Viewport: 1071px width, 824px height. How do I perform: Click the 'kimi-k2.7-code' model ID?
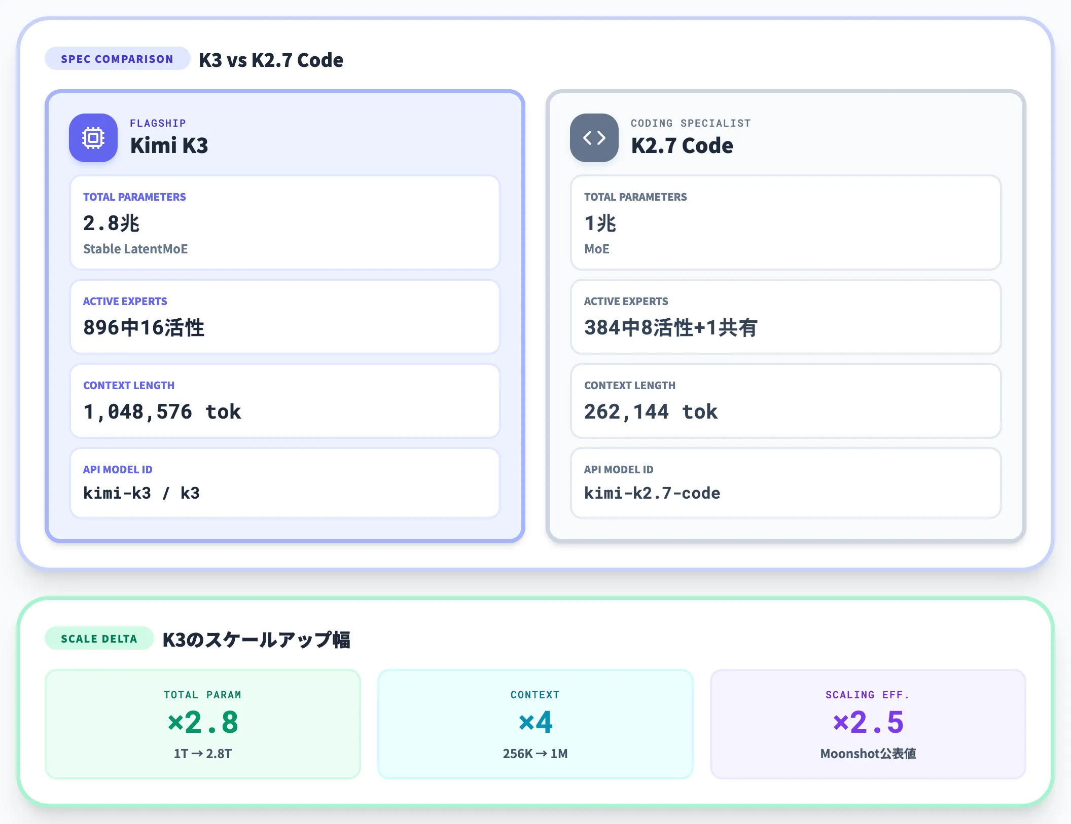tap(652, 493)
